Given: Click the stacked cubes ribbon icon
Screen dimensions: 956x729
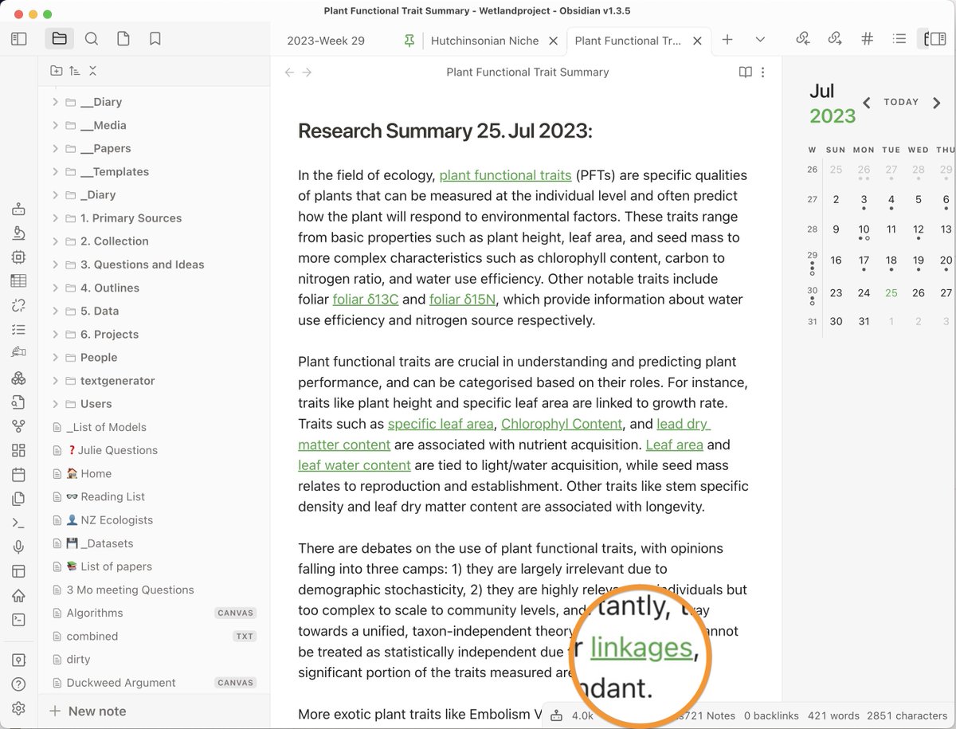Looking at the screenshot, I should [x=19, y=378].
